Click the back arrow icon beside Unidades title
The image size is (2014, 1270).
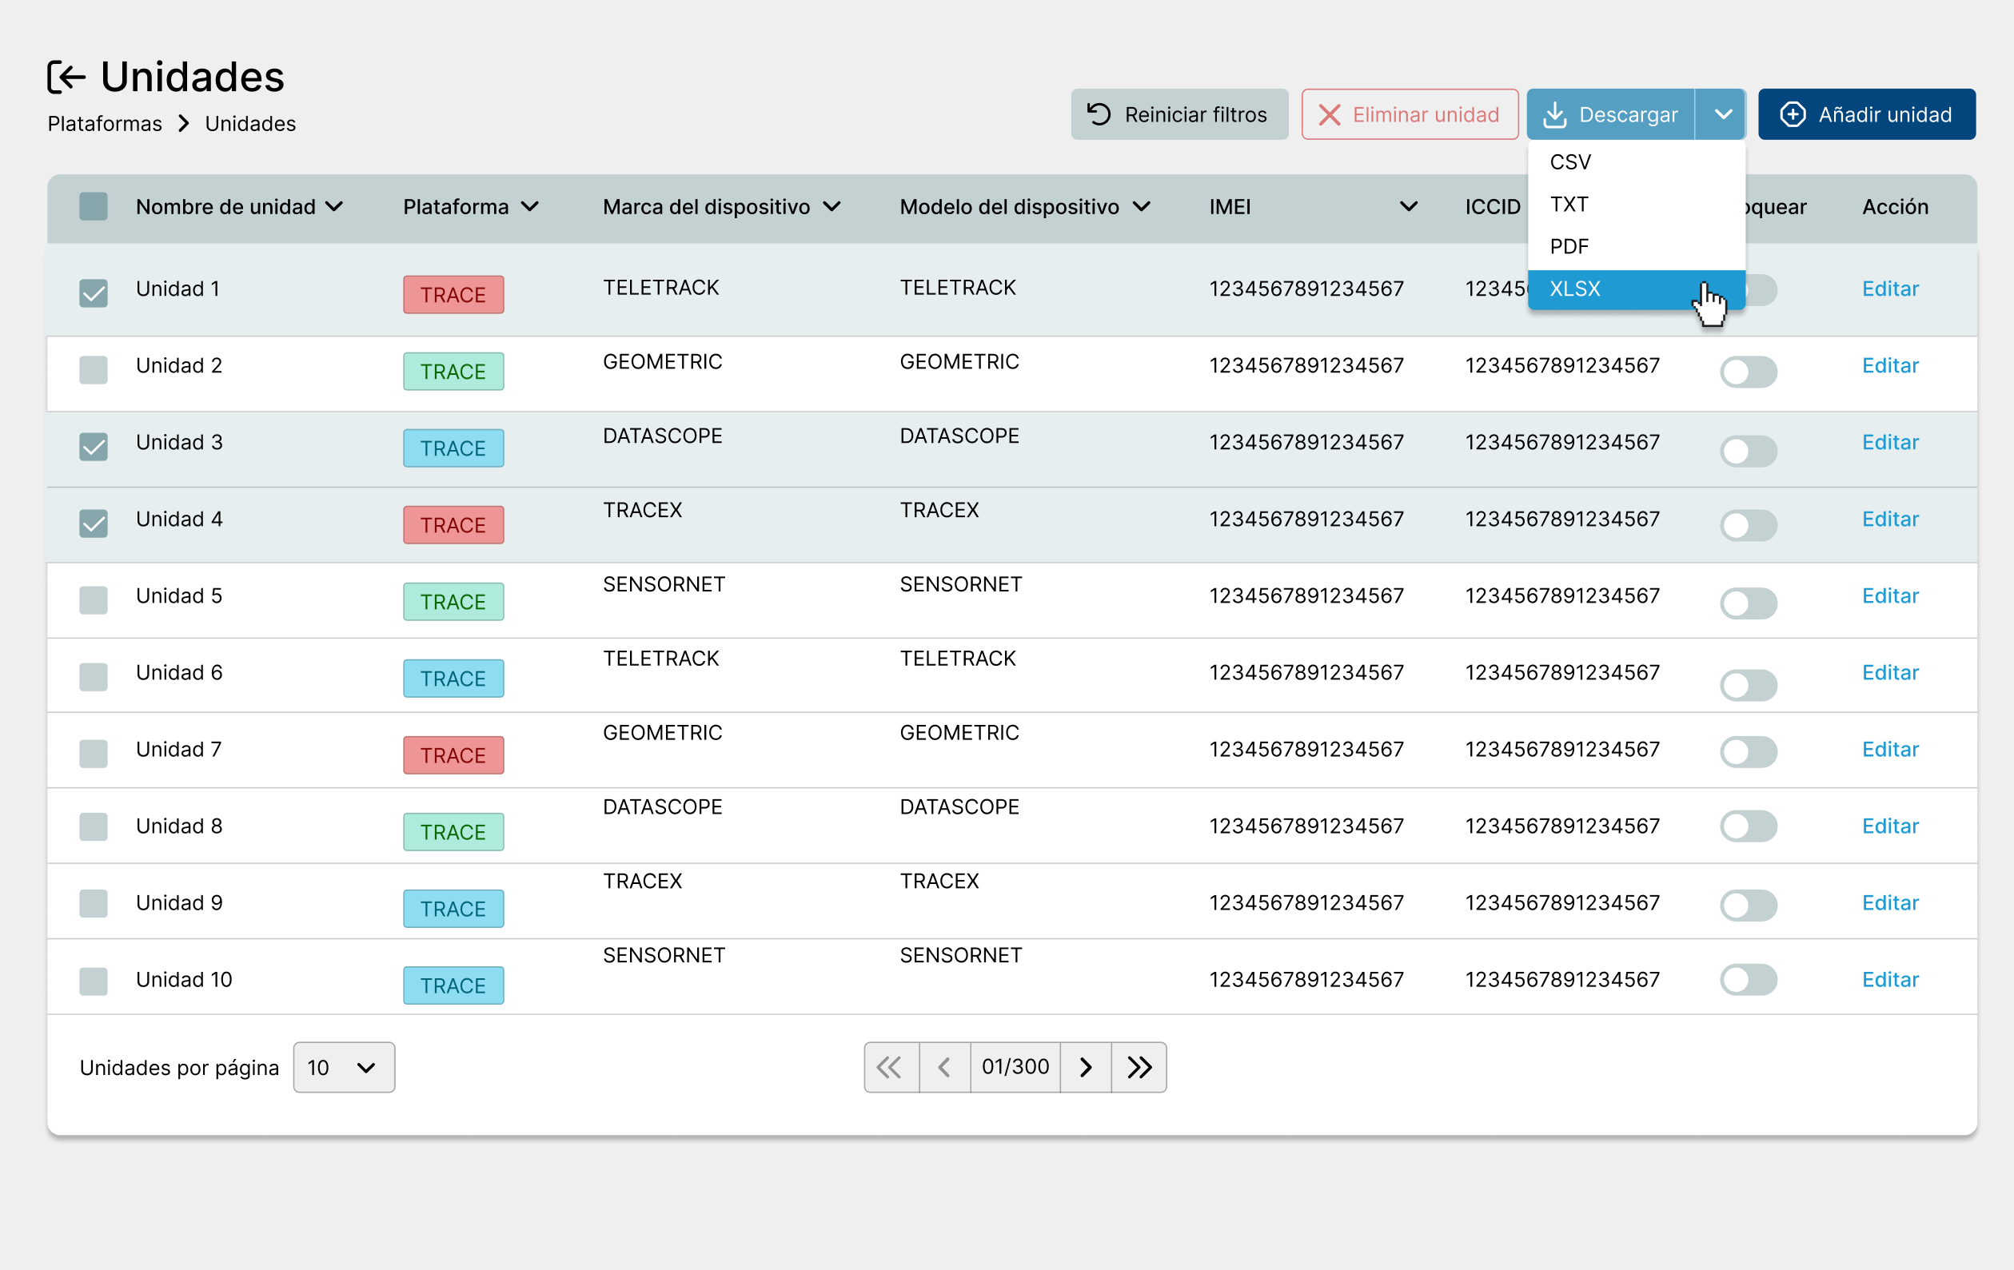coord(67,77)
